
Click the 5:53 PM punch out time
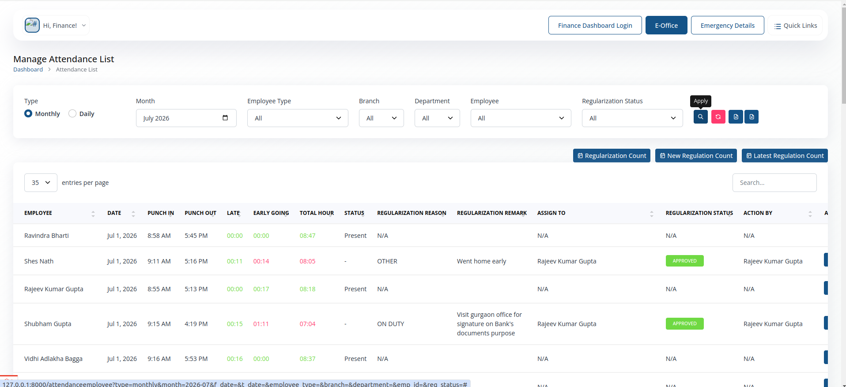tap(196, 359)
